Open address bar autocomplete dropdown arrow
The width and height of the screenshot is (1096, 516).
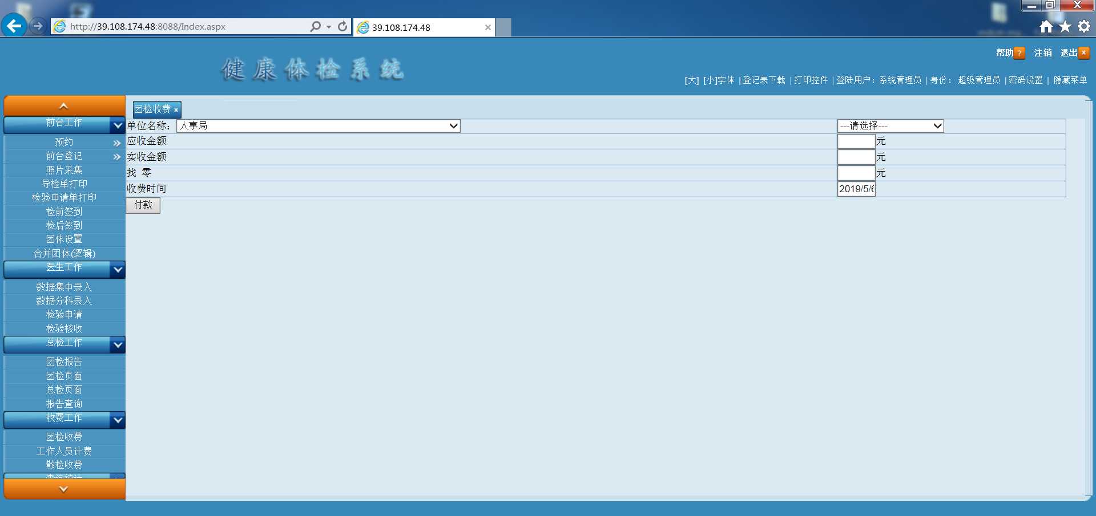click(329, 27)
